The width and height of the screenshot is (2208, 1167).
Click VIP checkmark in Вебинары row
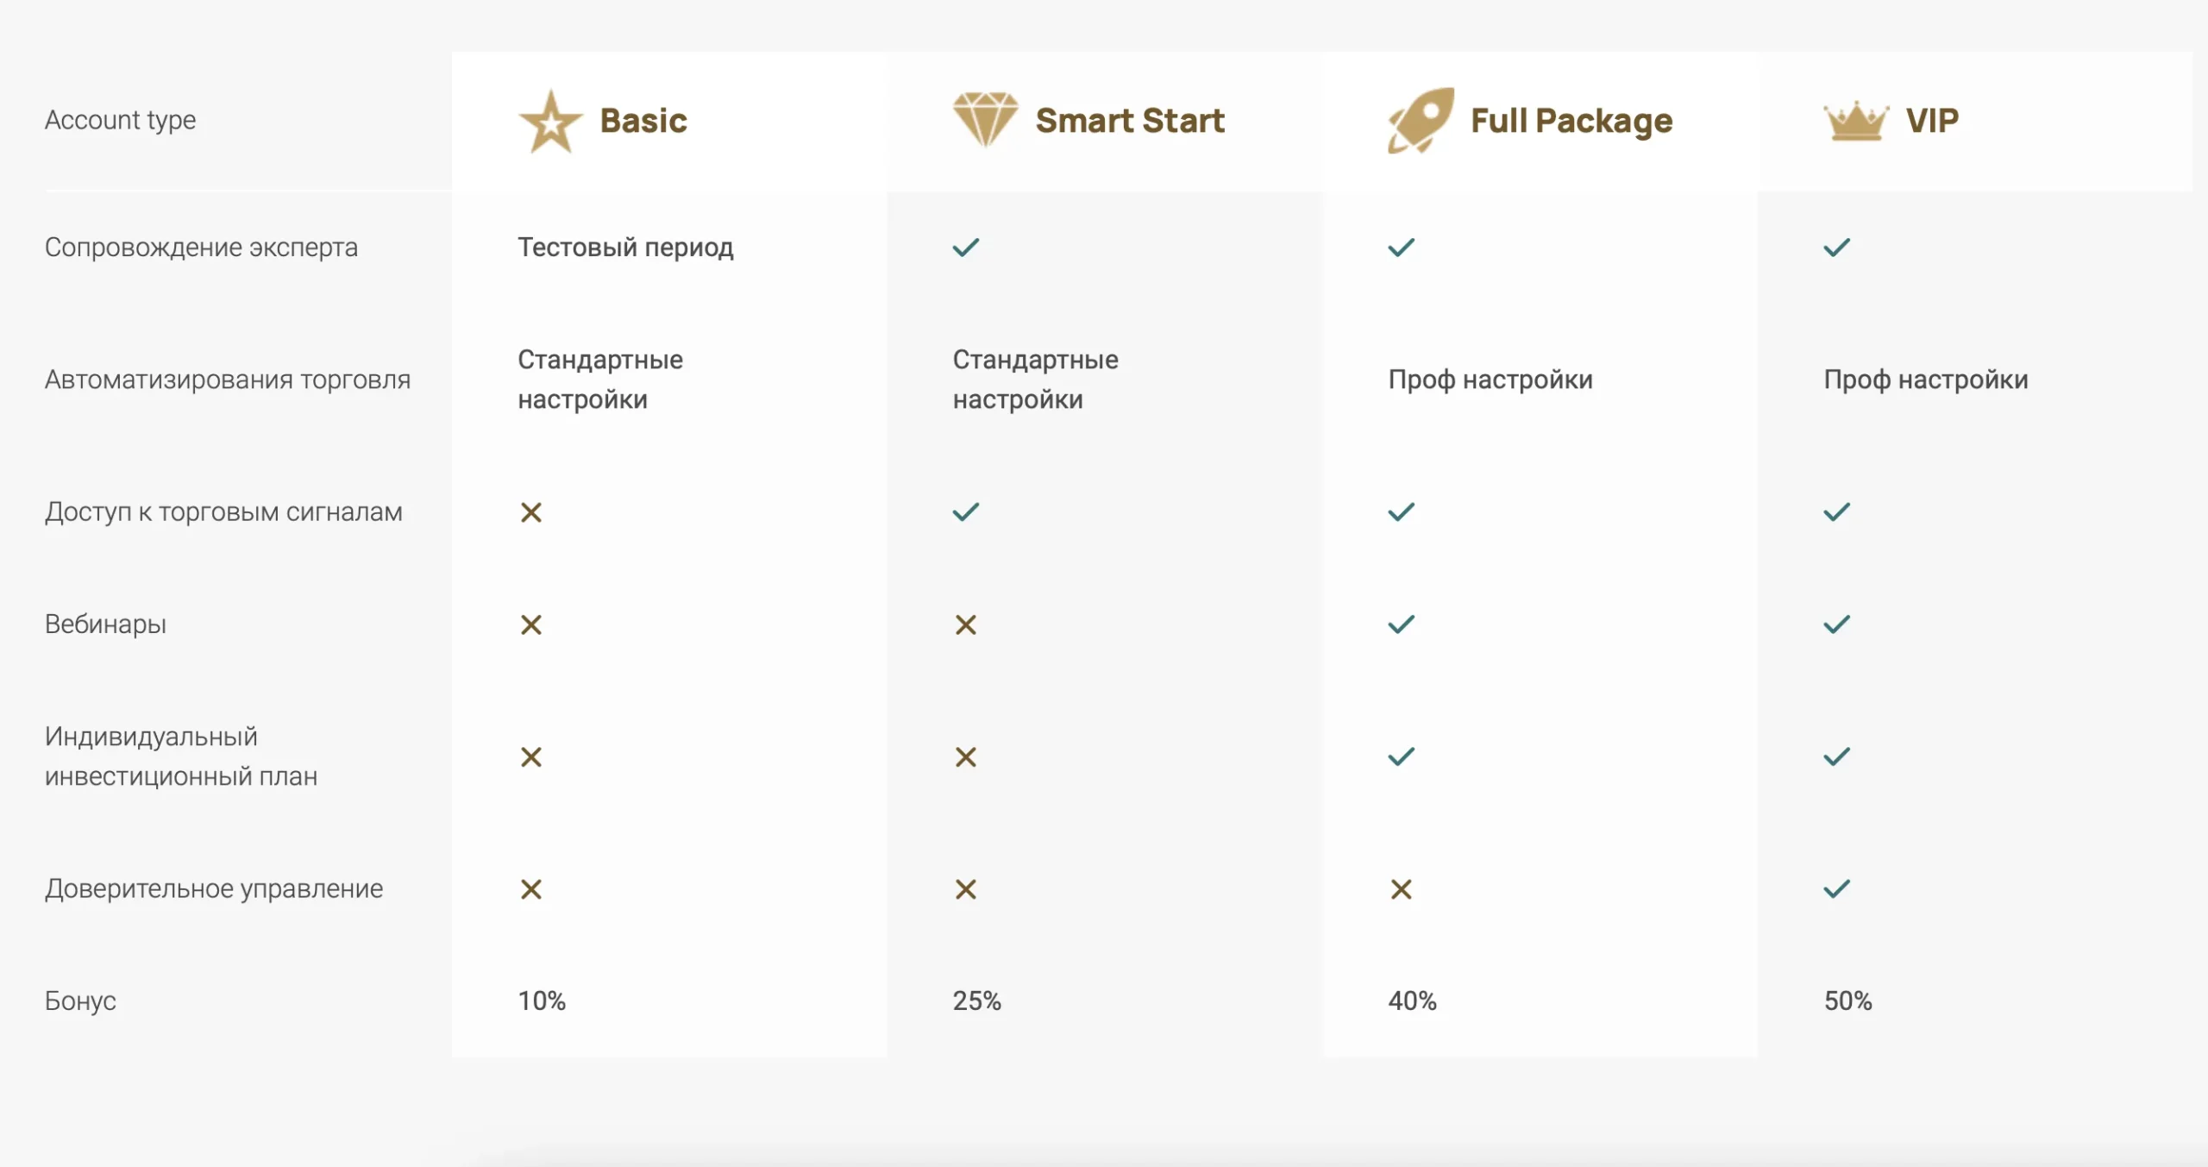(1837, 624)
